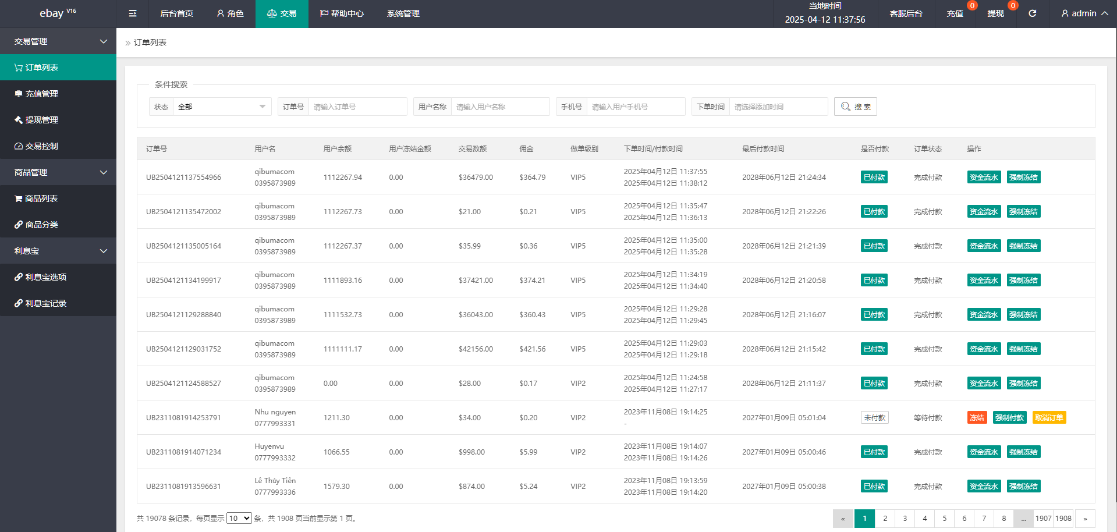This screenshot has width=1117, height=532.
Task: Click the withdrawal notification badge icon
Action: coord(1013,6)
